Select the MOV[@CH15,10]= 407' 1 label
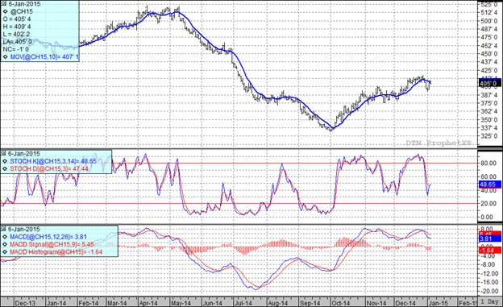Image resolution: width=503 pixels, height=307 pixels. pyautogui.click(x=44, y=56)
